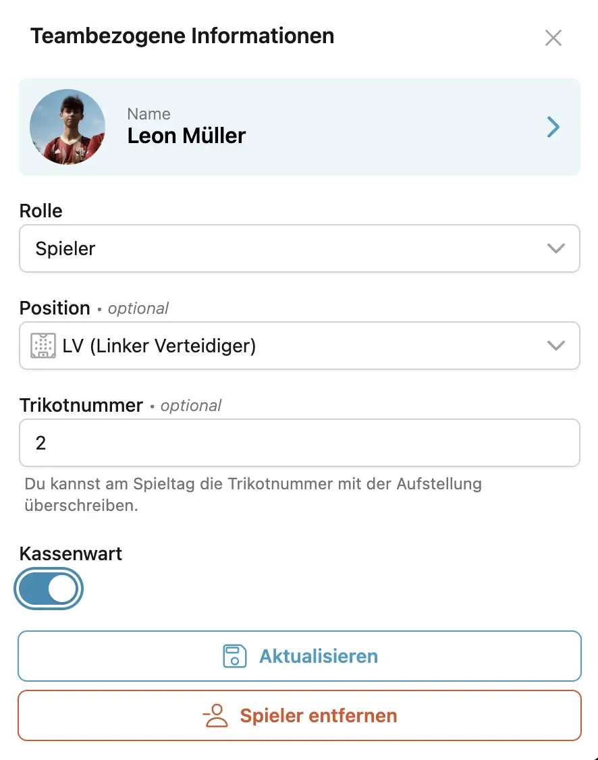Click the Trikotnummer field label

tap(81, 405)
